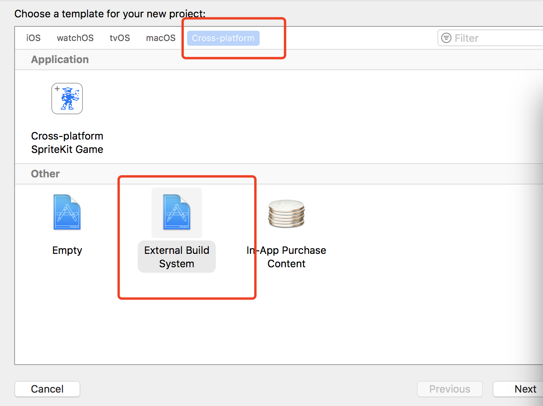Click the Cancel button
Screen dimensions: 543x406
click(x=47, y=389)
